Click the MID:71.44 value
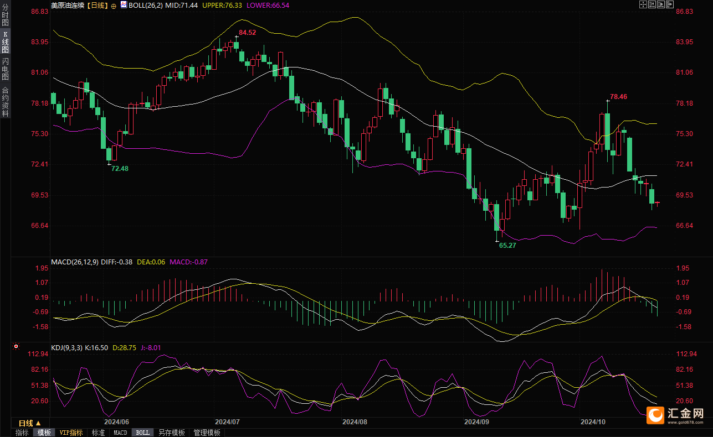 (182, 6)
